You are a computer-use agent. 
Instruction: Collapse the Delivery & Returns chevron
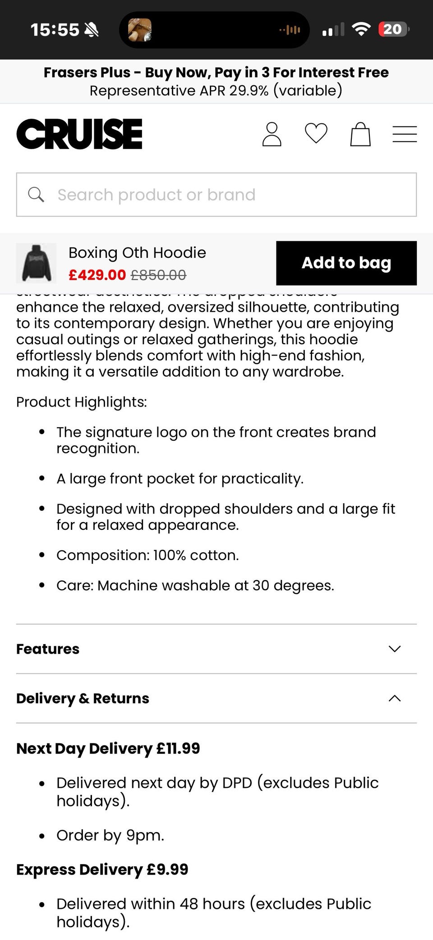point(395,698)
